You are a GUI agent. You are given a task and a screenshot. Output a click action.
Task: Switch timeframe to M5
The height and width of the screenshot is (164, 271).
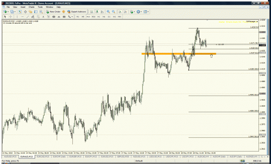click(83, 17)
